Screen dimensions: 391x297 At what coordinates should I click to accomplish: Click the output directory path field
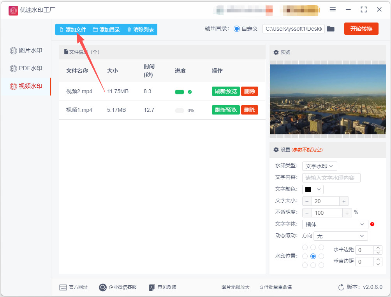294,29
